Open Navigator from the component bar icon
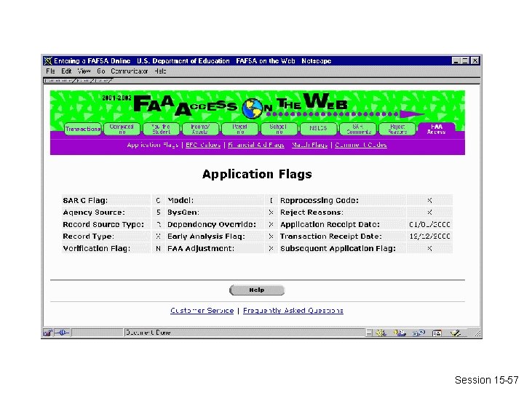 pos(381,333)
